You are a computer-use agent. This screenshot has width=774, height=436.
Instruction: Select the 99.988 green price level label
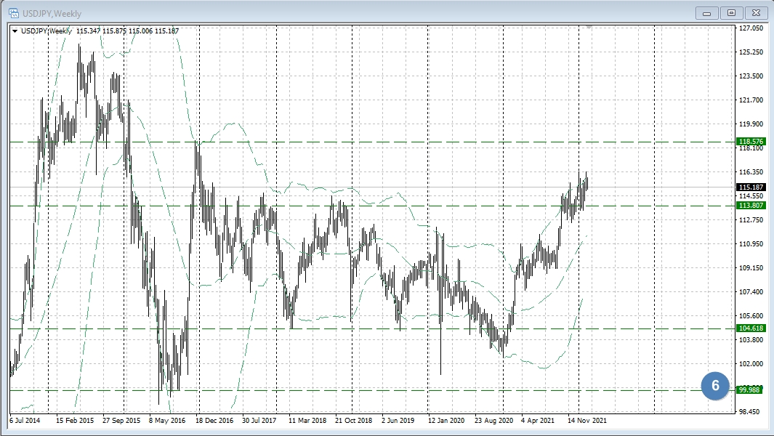751,390
